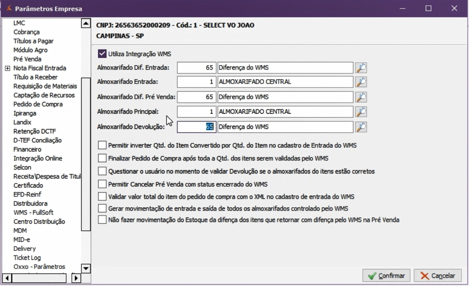469x286 pixels.
Task: Open Captação de Recursos section
Action: click(x=44, y=95)
